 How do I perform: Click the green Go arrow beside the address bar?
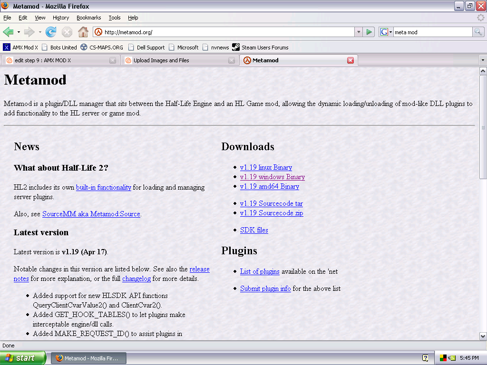(369, 32)
